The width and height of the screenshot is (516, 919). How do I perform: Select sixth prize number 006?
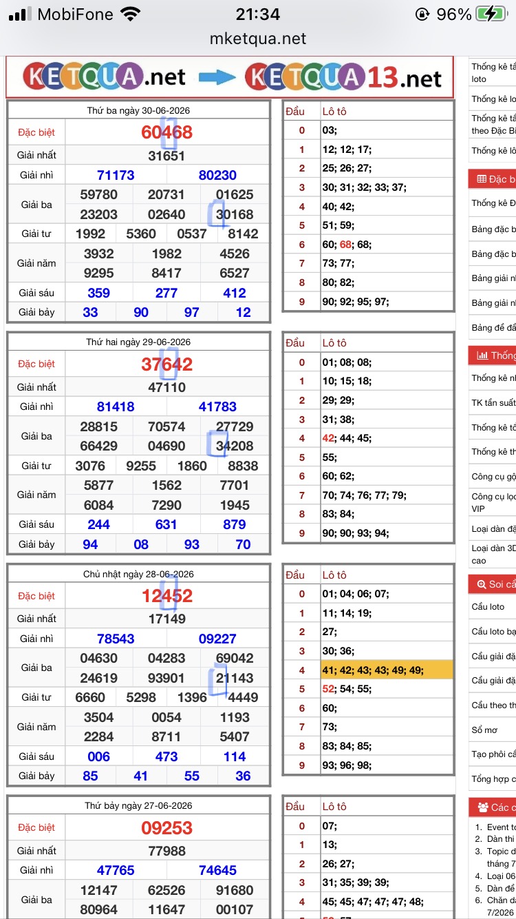(98, 756)
